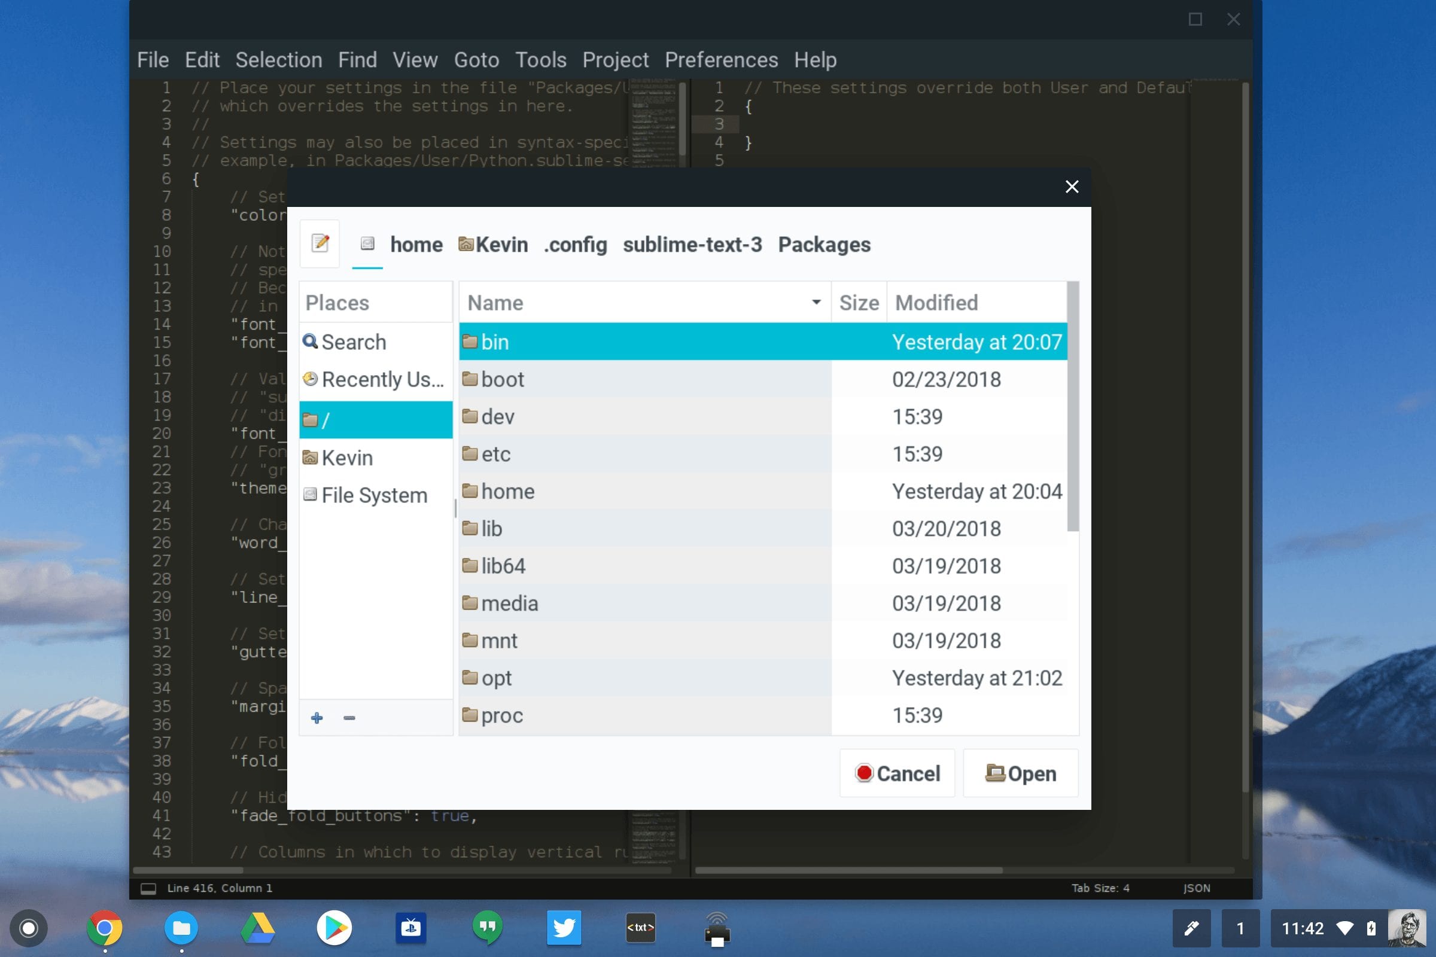Open the Tools menu
The height and width of the screenshot is (957, 1436).
(541, 60)
